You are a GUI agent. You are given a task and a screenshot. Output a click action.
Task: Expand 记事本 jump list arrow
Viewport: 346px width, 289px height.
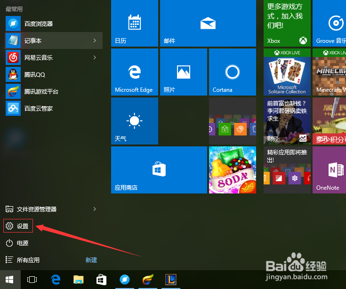95,40
